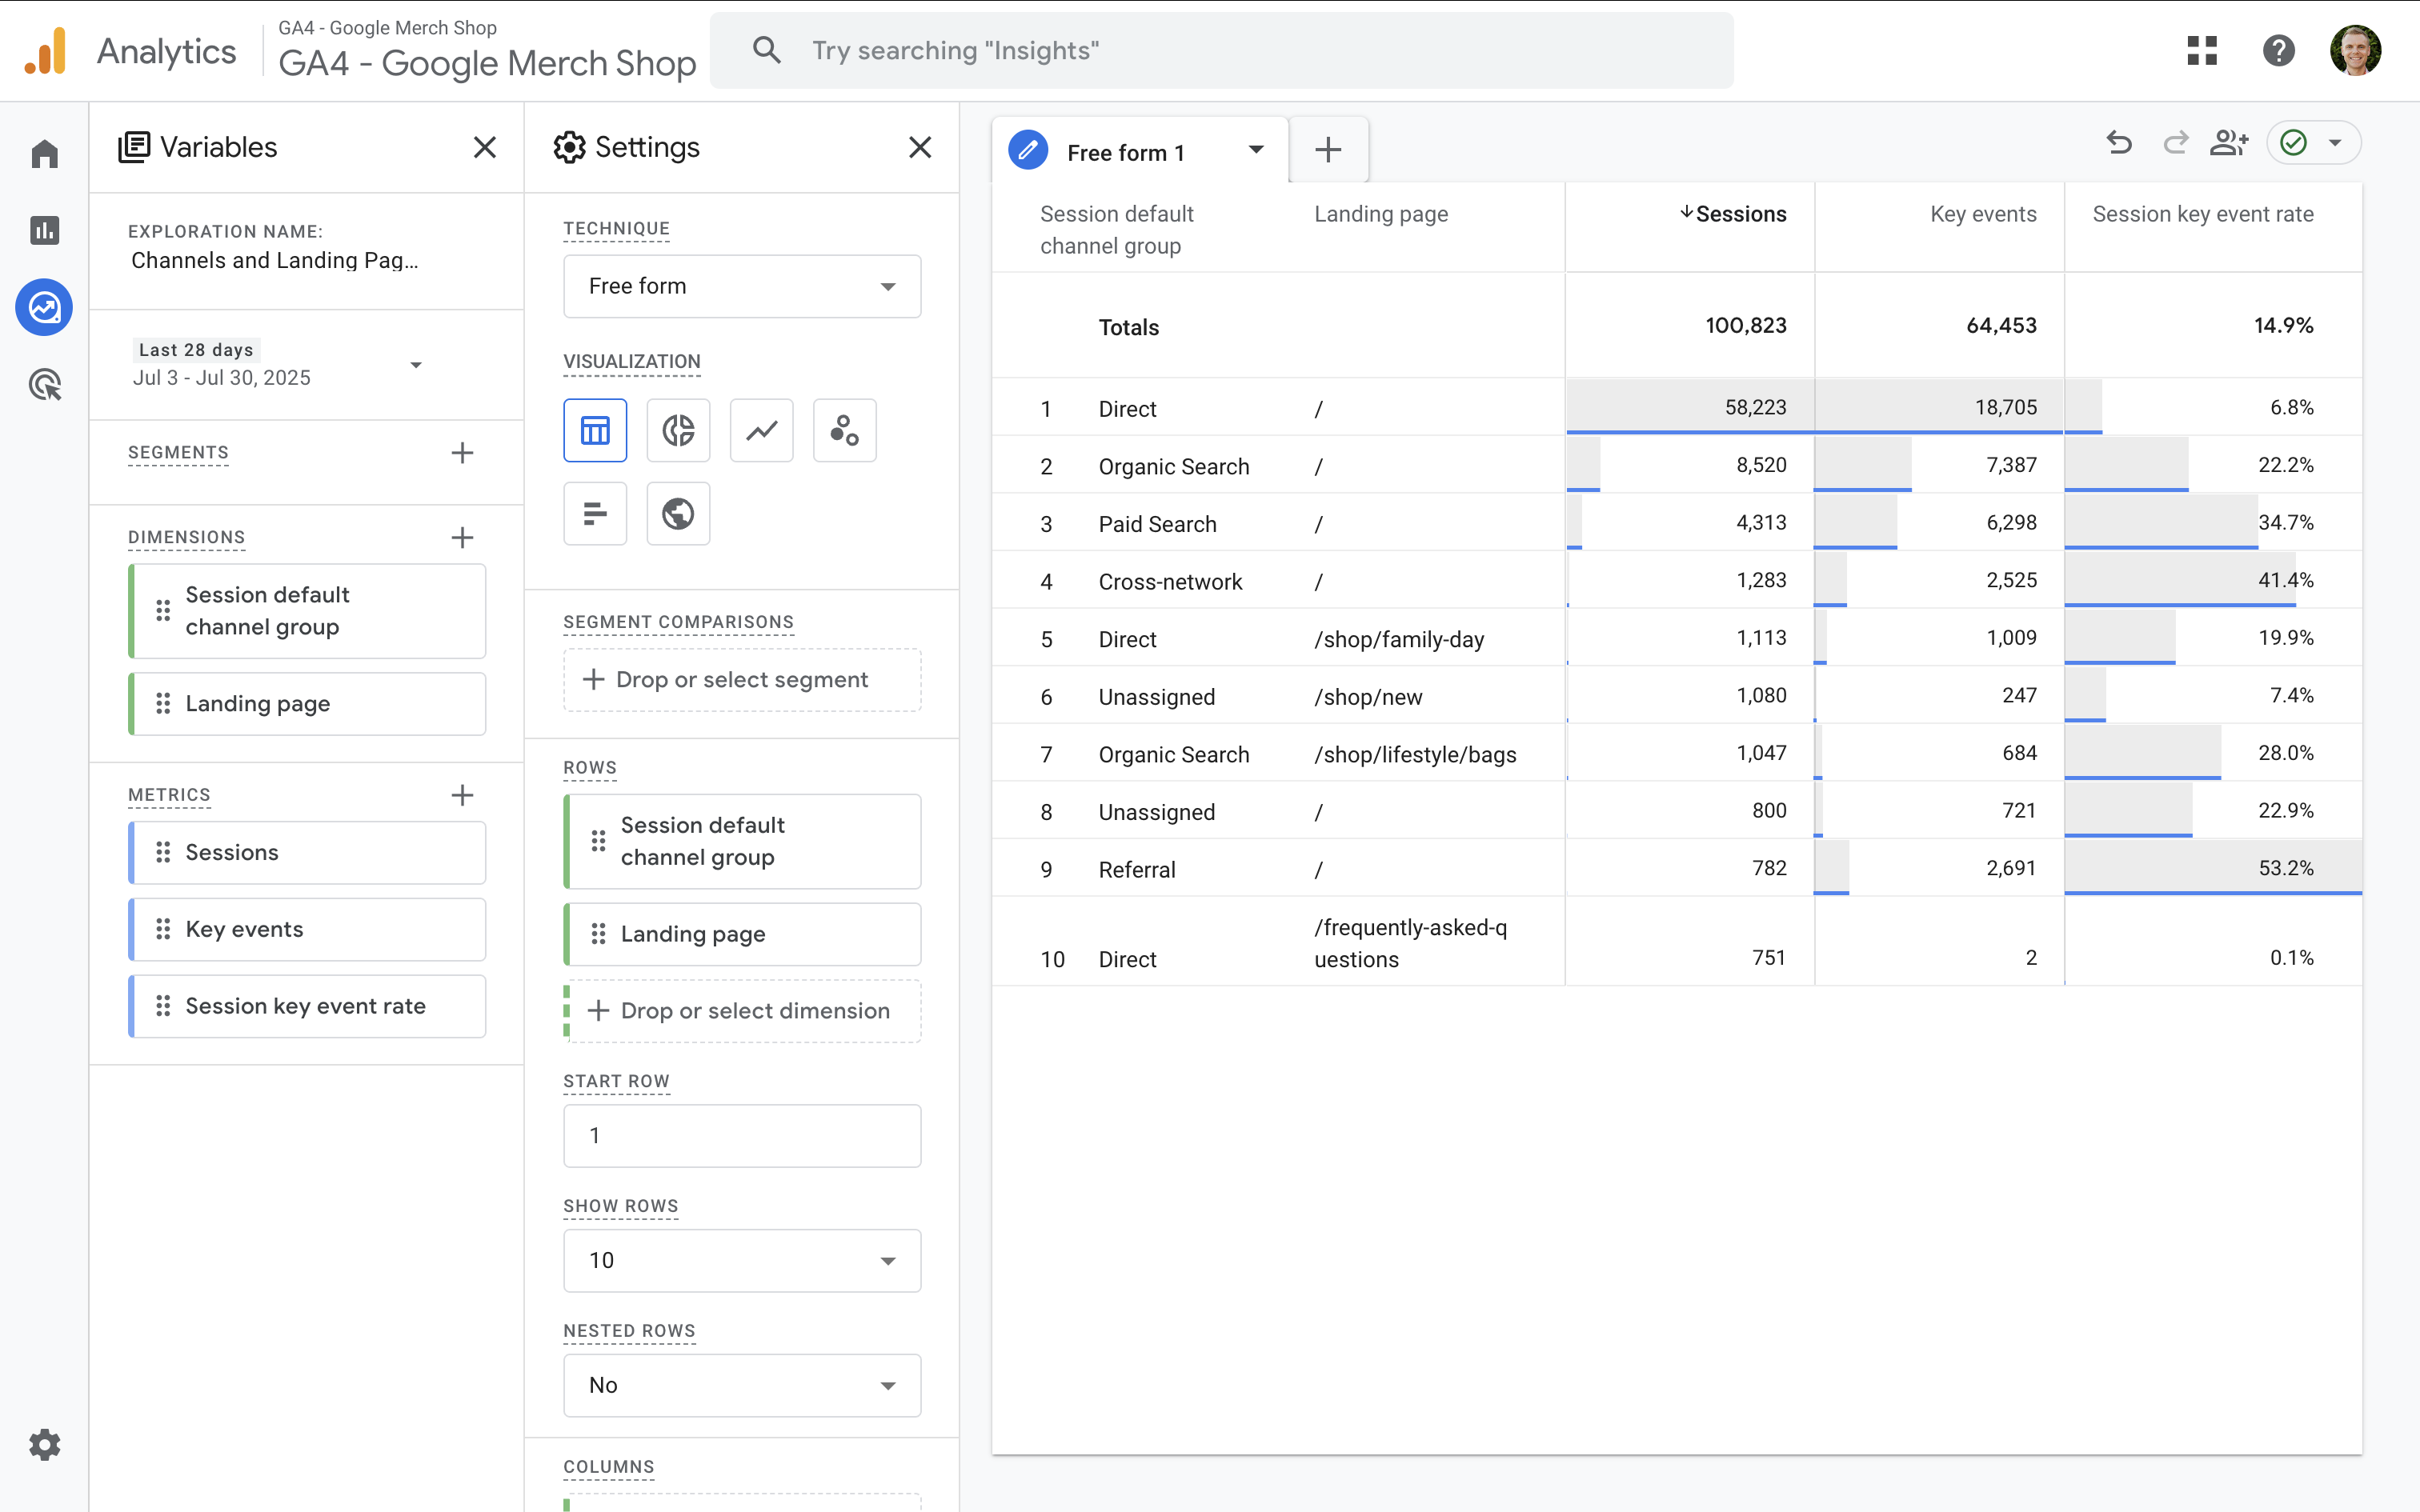Click the 58,223 sessions value
This screenshot has height=1512, width=2420.
coord(1755,407)
